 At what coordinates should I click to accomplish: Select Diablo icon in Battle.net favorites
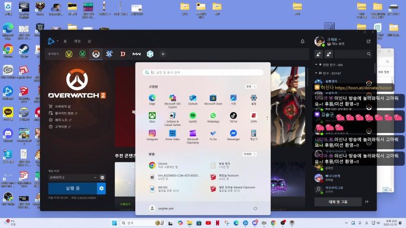(123, 54)
